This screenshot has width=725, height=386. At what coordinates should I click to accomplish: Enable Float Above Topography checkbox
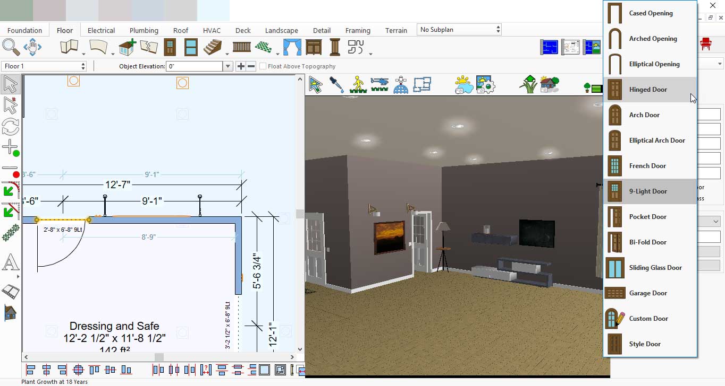(x=263, y=66)
